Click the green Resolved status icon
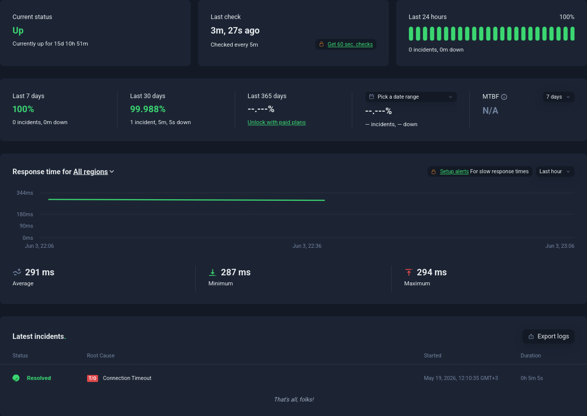587x416 pixels. point(16,378)
